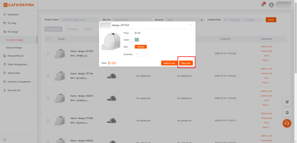This screenshot has height=143, width=297.
Task: Click the orange Search button
Action: 271,20
